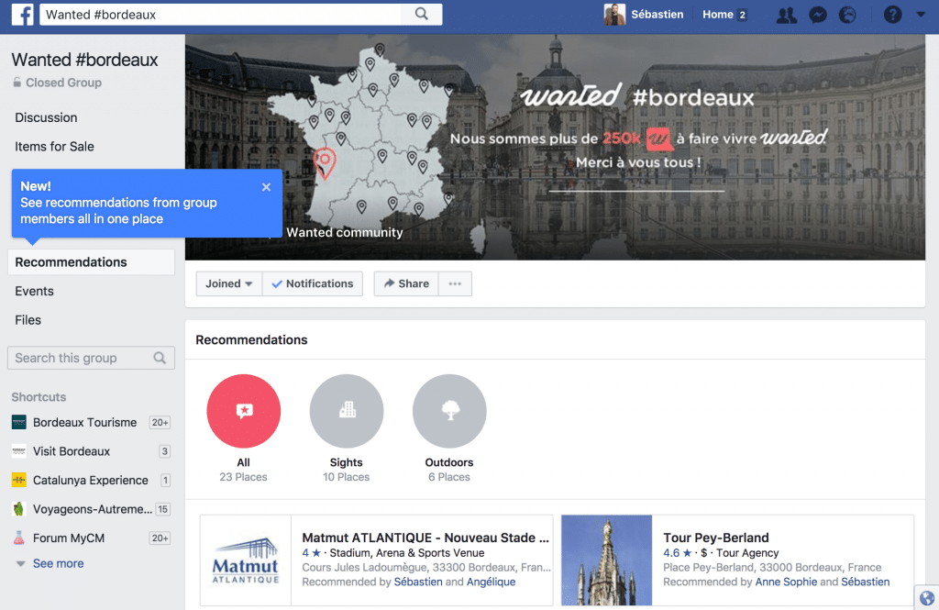Open the Friend Requests icon
This screenshot has height=610, width=939.
point(786,15)
